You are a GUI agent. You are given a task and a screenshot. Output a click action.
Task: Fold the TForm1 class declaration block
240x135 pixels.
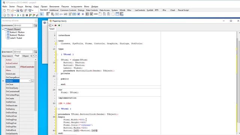coord(57,60)
